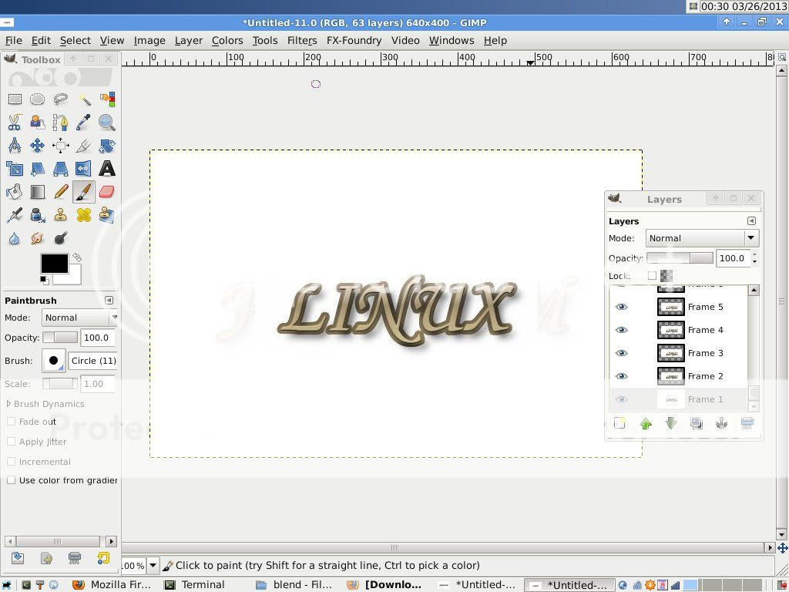Select the Alignment tool
The width and height of the screenshot is (789, 592).
[x=60, y=146]
